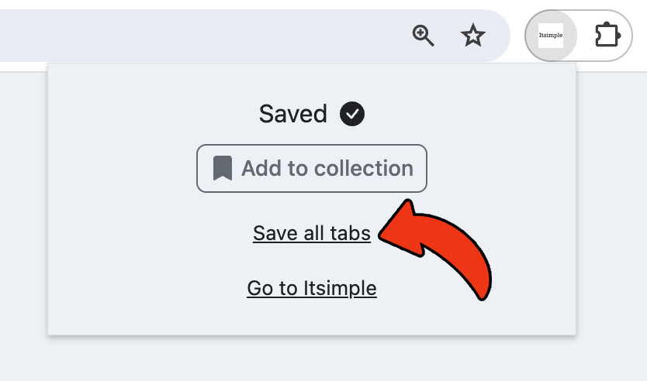Click empty space at the popup's bottom
This screenshot has width=647, height=381.
[x=311, y=320]
